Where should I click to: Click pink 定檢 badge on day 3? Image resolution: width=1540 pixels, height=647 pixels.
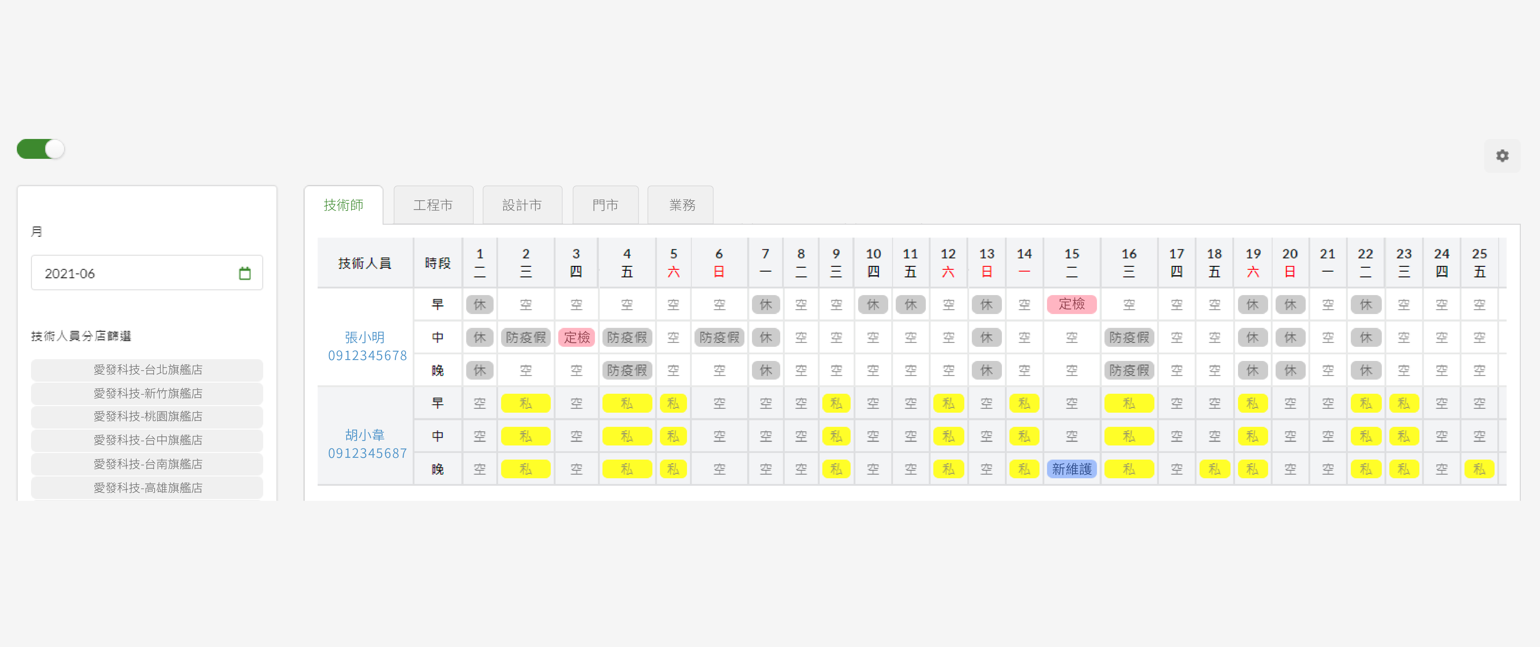point(576,337)
